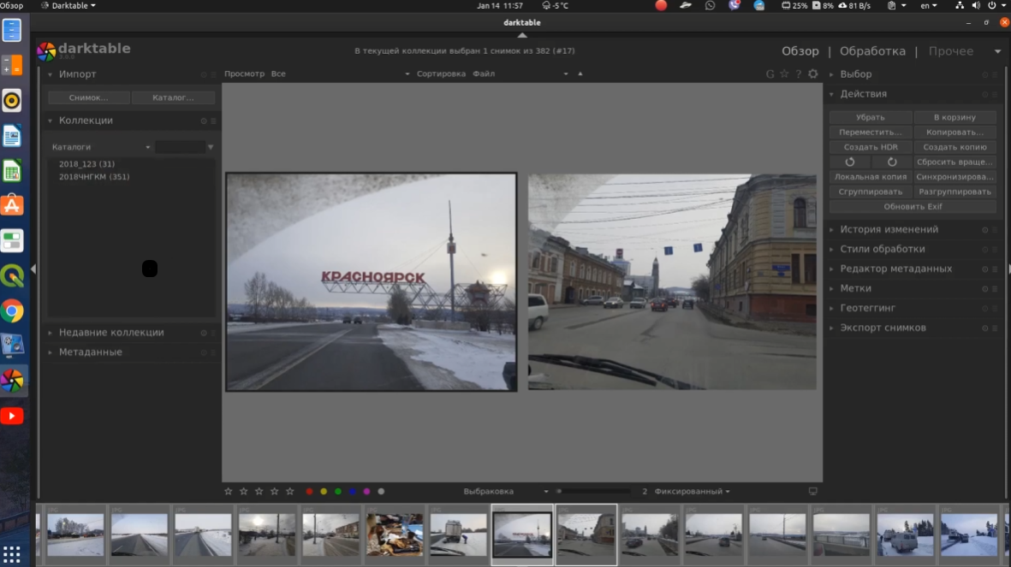Screen dimensions: 1011x567
Task: Switch to the Обзор view tab
Action: (x=800, y=51)
